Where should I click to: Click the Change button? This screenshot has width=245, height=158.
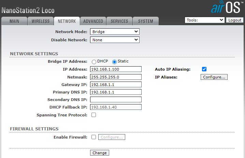coord(100,153)
